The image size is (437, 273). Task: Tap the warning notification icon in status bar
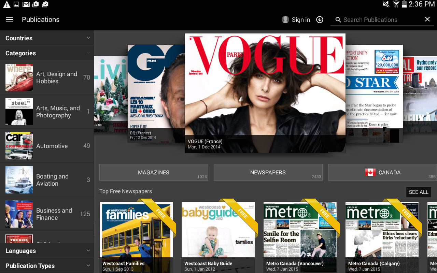(6, 4)
